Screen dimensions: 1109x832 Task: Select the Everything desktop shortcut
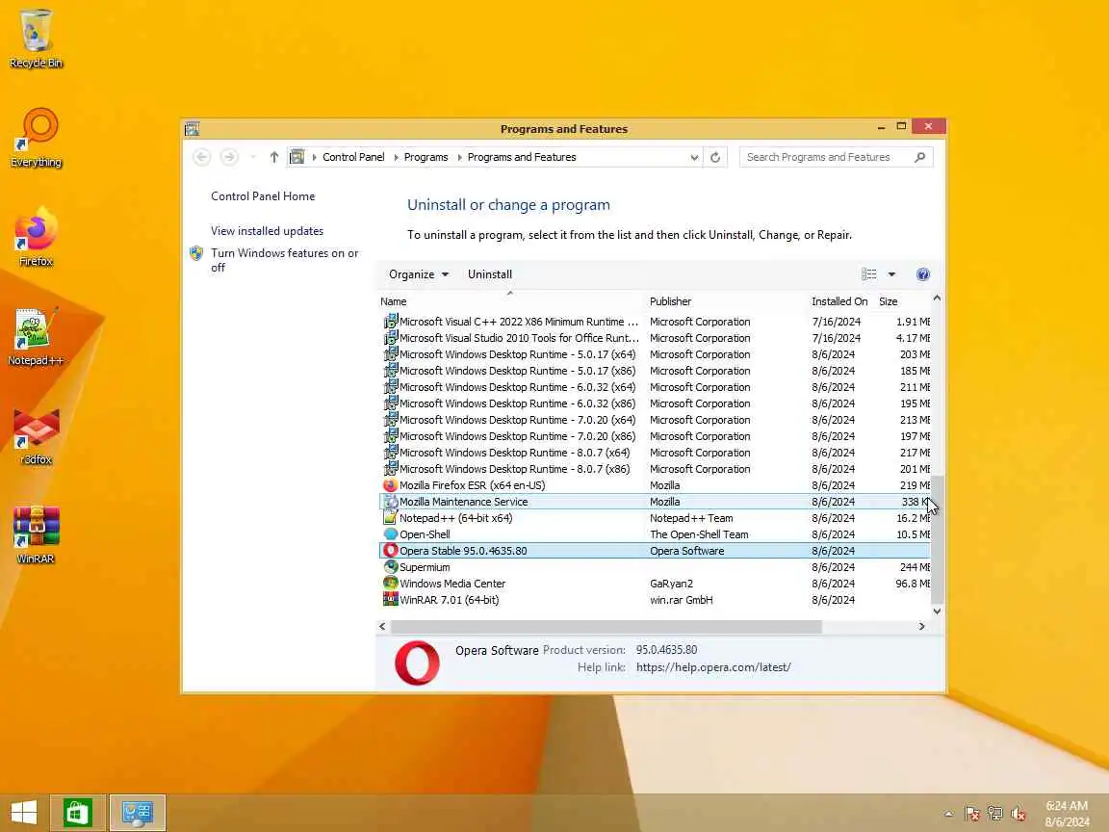click(36, 138)
